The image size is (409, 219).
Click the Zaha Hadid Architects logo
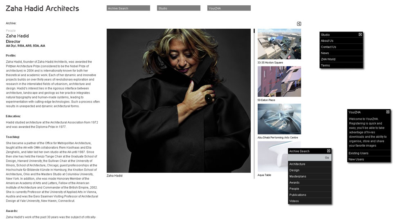click(x=42, y=8)
